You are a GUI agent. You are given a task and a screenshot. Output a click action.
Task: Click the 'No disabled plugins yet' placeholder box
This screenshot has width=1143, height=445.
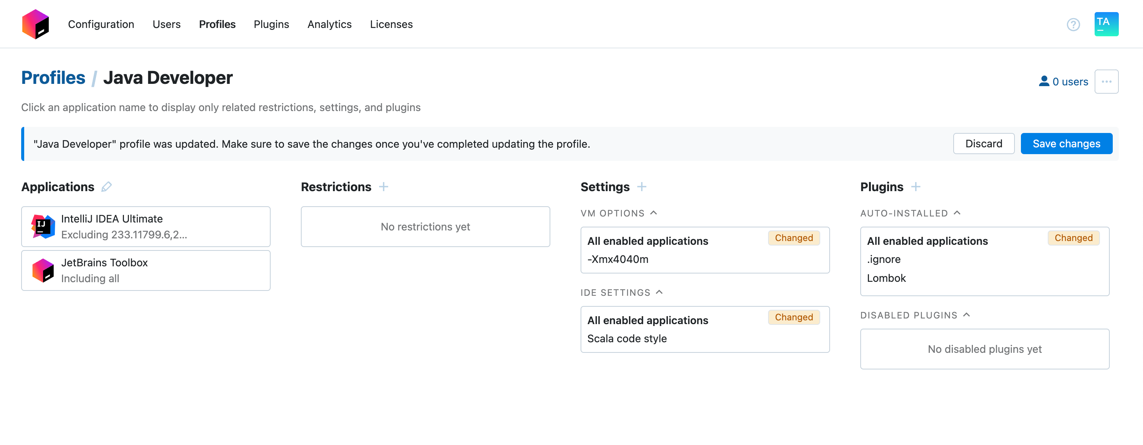click(x=984, y=349)
